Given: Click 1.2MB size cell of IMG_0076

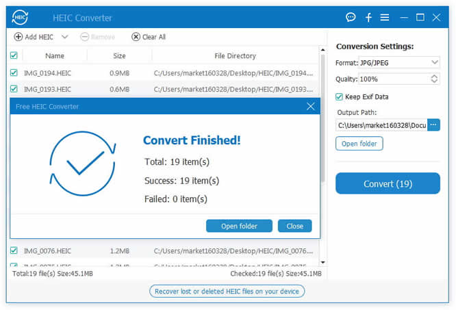Looking at the screenshot, I should pyautogui.click(x=120, y=251).
